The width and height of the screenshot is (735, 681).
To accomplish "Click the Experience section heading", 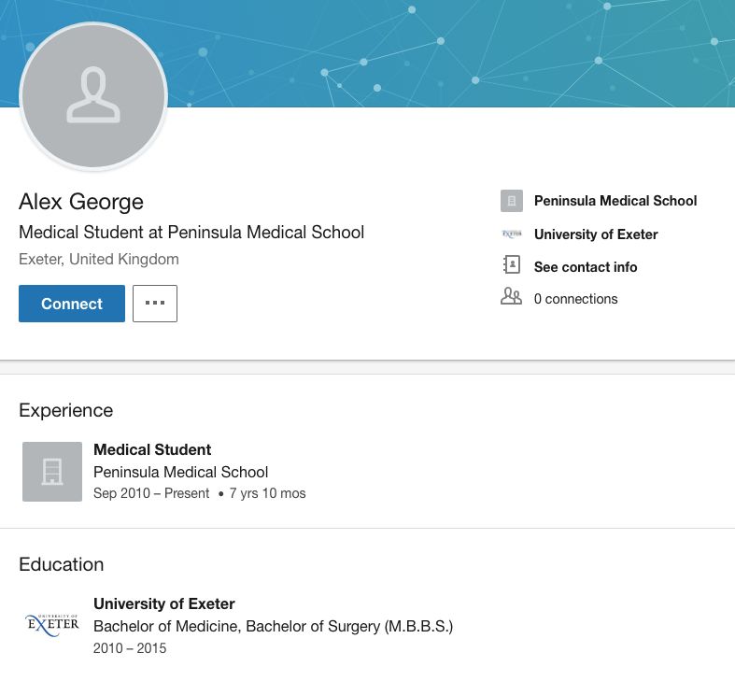I will 65,410.
